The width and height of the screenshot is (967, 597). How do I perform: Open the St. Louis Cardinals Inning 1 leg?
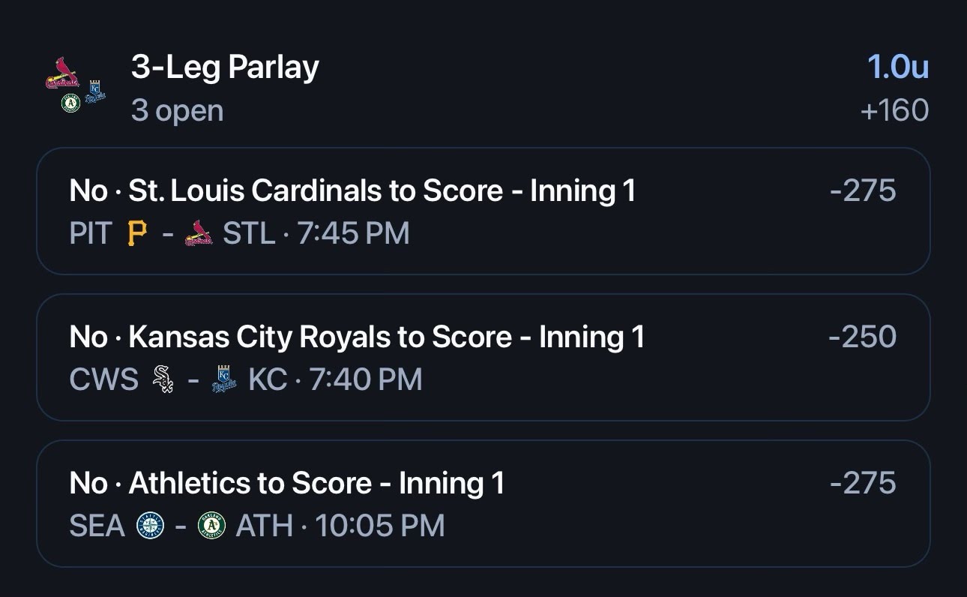point(352,190)
